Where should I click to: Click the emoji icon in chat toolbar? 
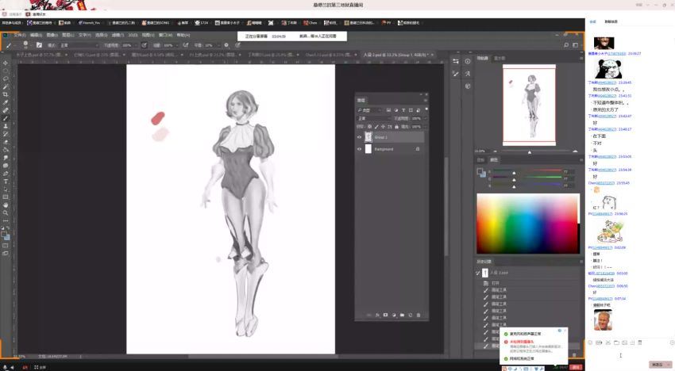click(590, 342)
